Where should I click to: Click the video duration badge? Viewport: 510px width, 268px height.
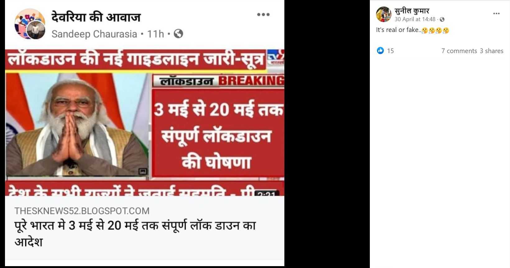click(x=266, y=194)
